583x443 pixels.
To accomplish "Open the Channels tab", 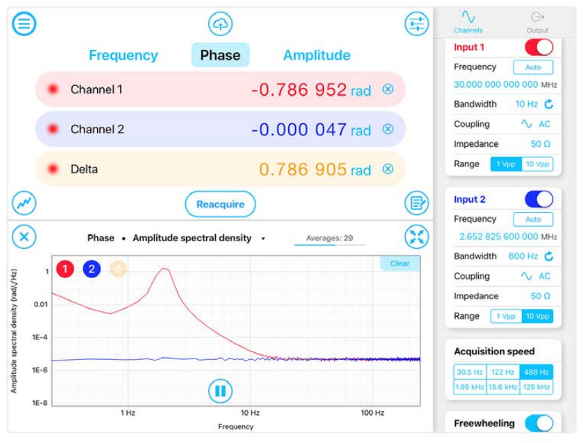I will point(468,23).
